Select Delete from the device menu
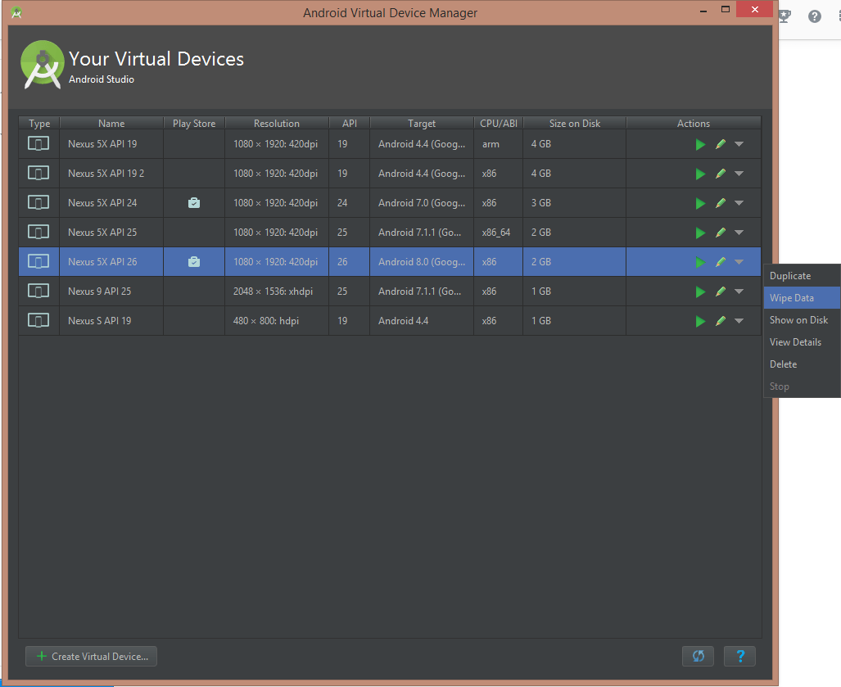 coord(783,364)
